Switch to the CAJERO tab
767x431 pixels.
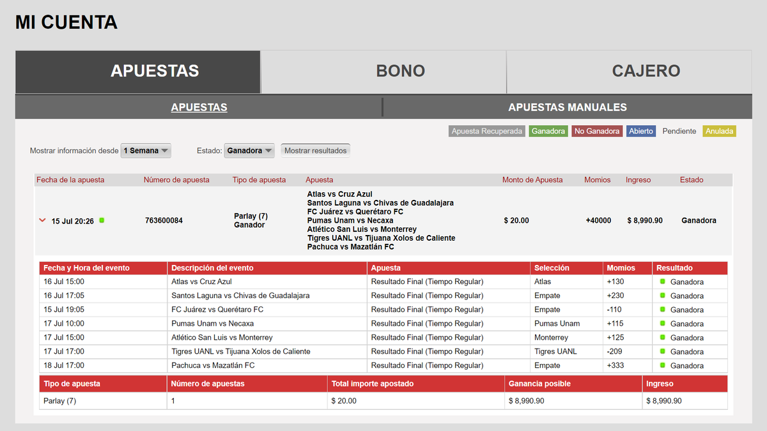point(629,72)
